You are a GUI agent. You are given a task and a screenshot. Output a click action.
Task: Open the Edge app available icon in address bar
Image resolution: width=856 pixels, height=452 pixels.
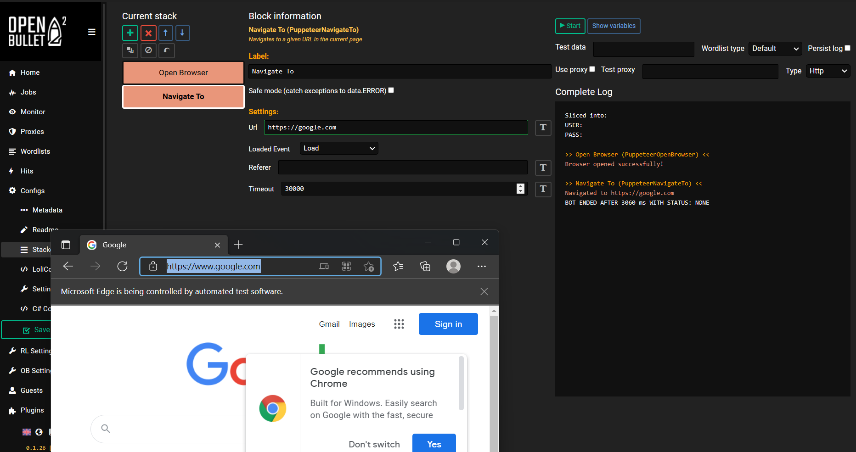[x=346, y=266]
